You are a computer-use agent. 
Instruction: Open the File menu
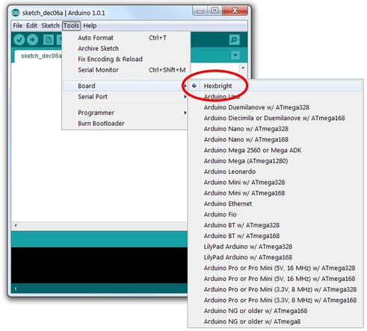[18, 25]
